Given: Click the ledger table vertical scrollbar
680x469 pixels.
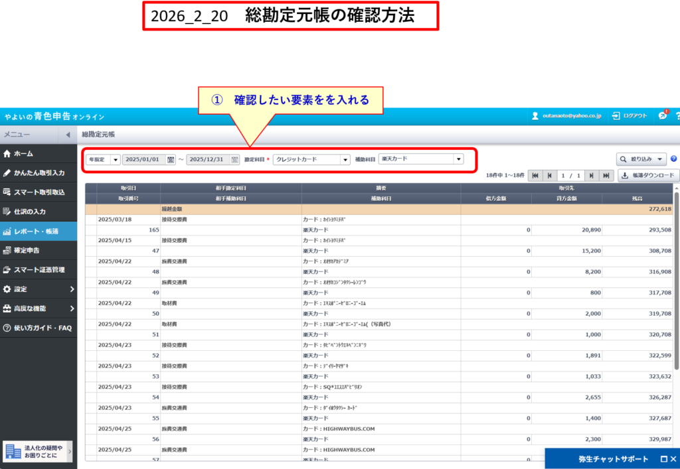Looking at the screenshot, I should [x=676, y=279].
